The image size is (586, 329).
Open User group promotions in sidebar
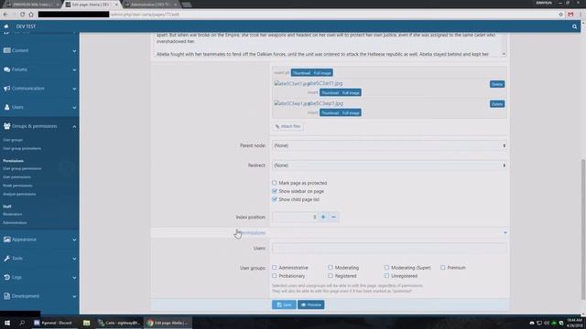pyautogui.click(x=22, y=148)
